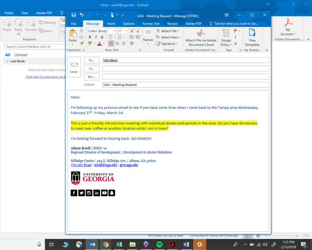Viewport: 312px width, 250px height.
Task: Mark message as High Importance
Action: pos(236,37)
